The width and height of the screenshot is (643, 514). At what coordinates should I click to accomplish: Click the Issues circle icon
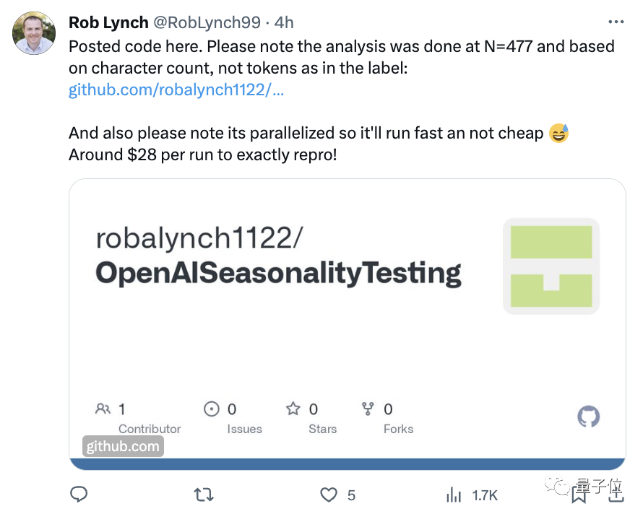tap(212, 409)
